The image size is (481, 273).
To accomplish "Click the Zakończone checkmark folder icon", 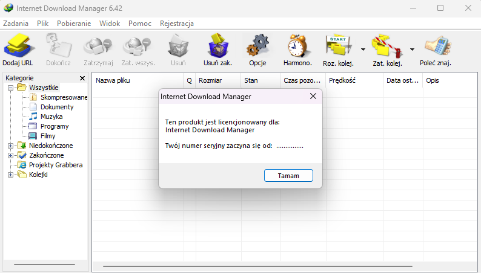I will 22,155.
